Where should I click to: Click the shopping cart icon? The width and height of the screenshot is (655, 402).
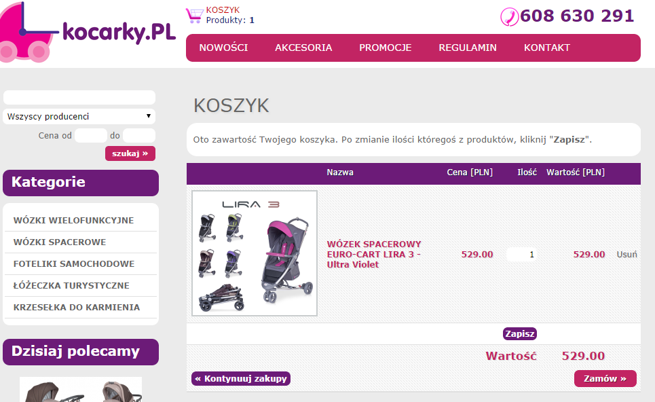point(194,16)
